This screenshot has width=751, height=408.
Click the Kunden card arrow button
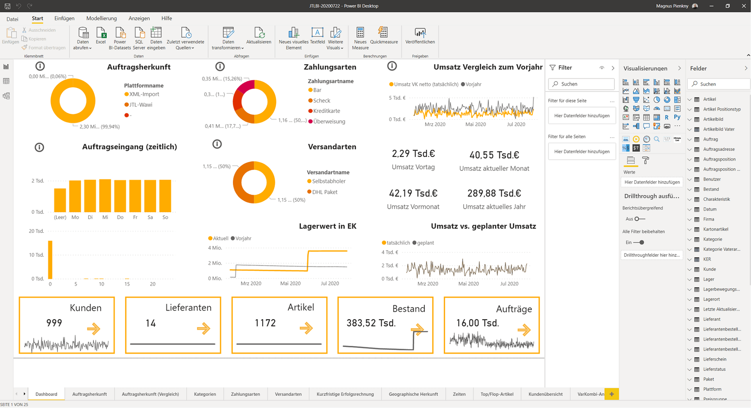pyautogui.click(x=93, y=329)
